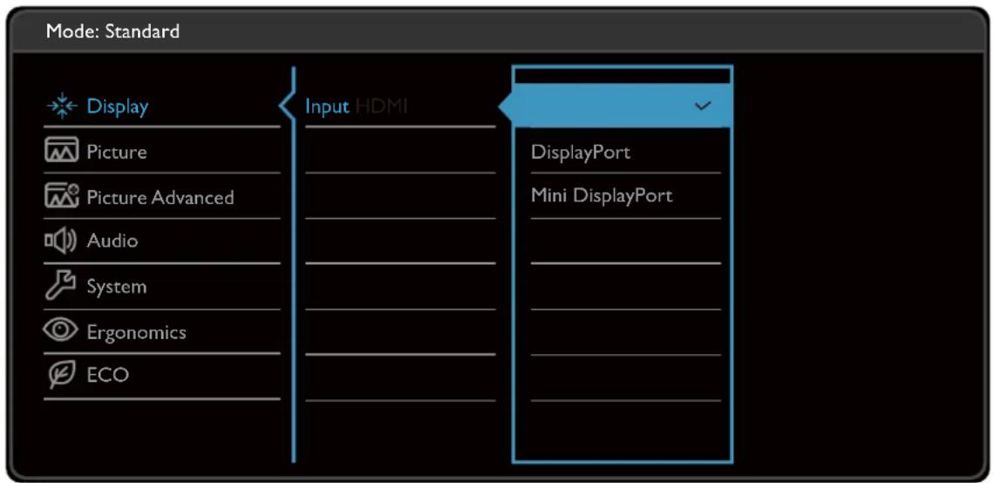Open the Audio speaker icon
Image resolution: width=994 pixels, height=483 pixels.
62,241
